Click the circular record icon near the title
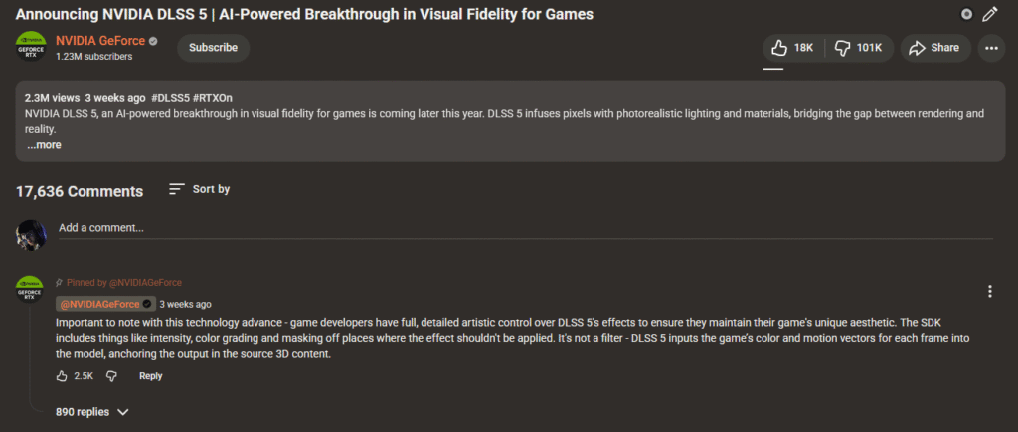This screenshot has height=432, width=1018. click(x=966, y=14)
